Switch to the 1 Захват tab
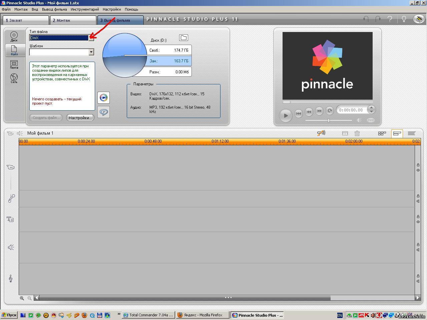The width and height of the screenshot is (427, 320). click(x=26, y=20)
